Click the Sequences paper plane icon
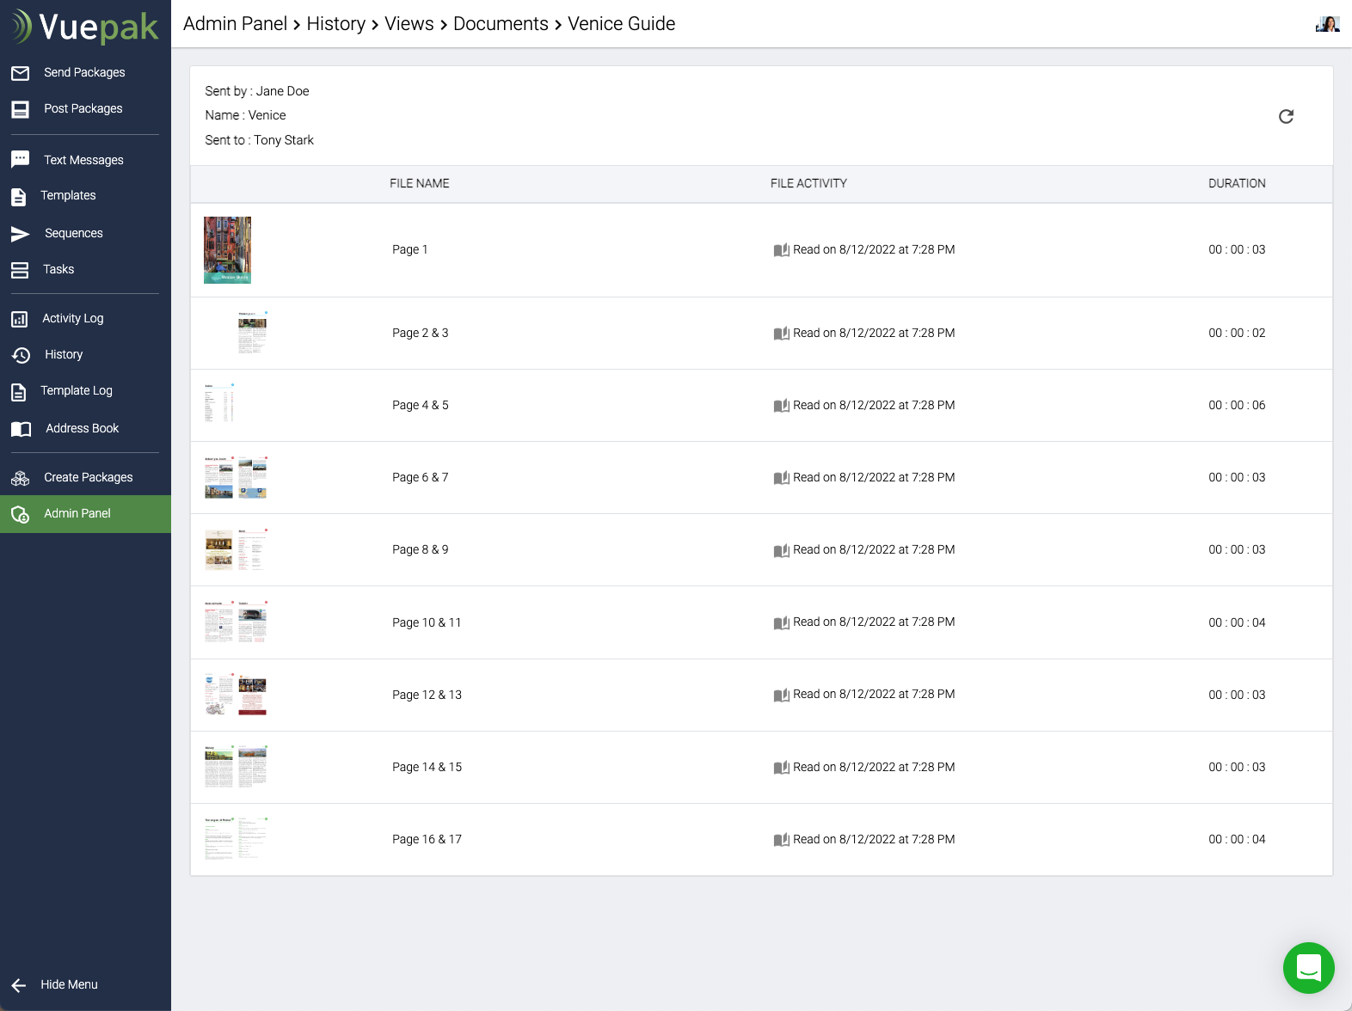The height and width of the screenshot is (1011, 1352). pyautogui.click(x=21, y=234)
